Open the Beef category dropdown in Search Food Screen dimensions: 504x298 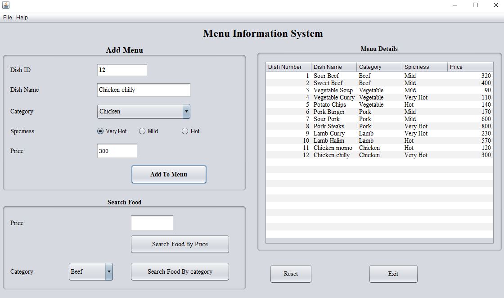tap(108, 272)
